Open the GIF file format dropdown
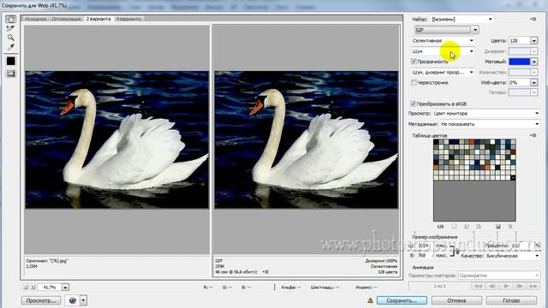The image size is (548, 308). [446, 30]
